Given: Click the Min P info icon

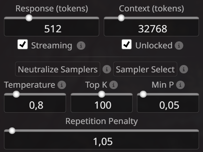Looking at the screenshot, I should 180,85.
